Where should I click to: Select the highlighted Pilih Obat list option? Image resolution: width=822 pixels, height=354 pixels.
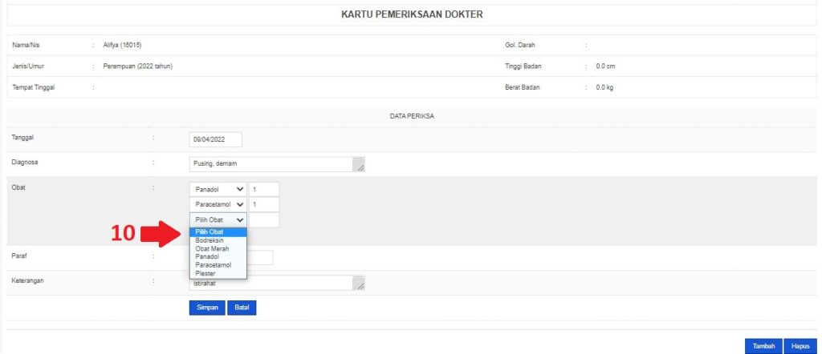[218, 232]
